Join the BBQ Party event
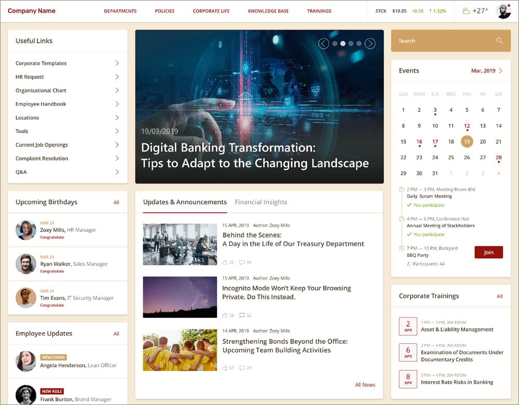Screen dimensions: 519x405 click(x=488, y=252)
